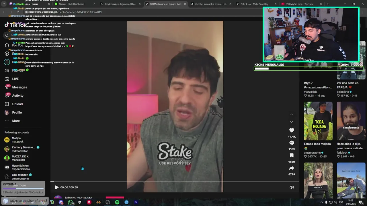This screenshot has width=367, height=206.
Task: Open the OBS icon in taskbar
Action: [108, 202]
